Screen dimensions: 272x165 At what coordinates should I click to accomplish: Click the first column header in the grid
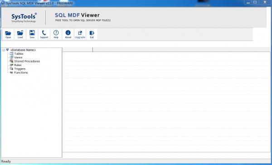(x=78, y=50)
